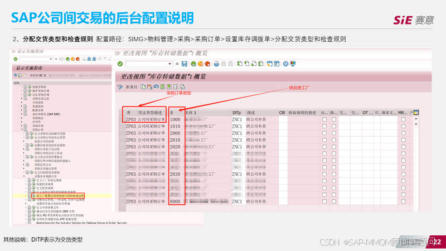Click the Previous Page icon in the right toolbar
Screen dimensions: 446x251
pos(246,64)
